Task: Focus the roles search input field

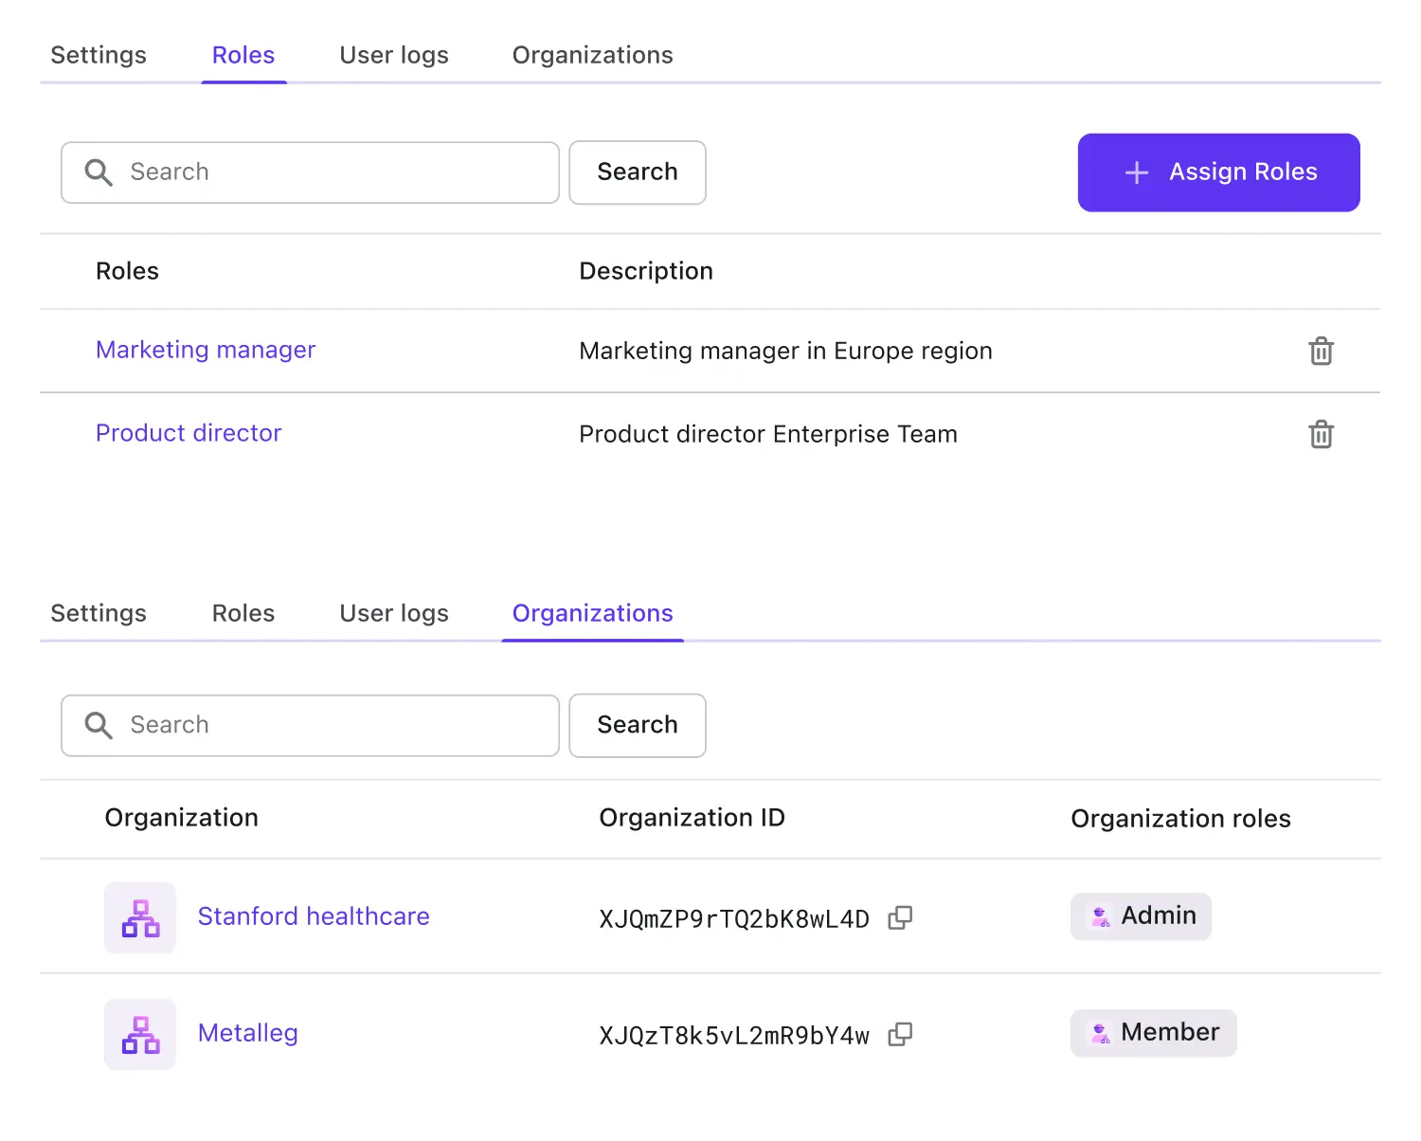Action: tap(310, 172)
